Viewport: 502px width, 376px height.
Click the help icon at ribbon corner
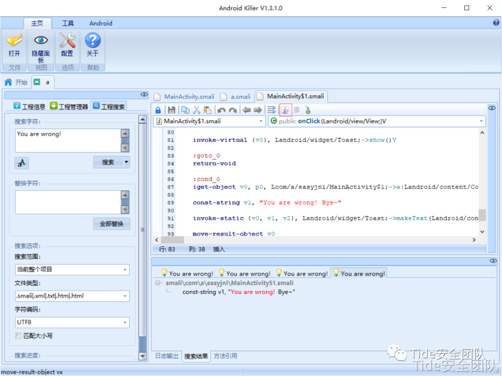[x=496, y=23]
